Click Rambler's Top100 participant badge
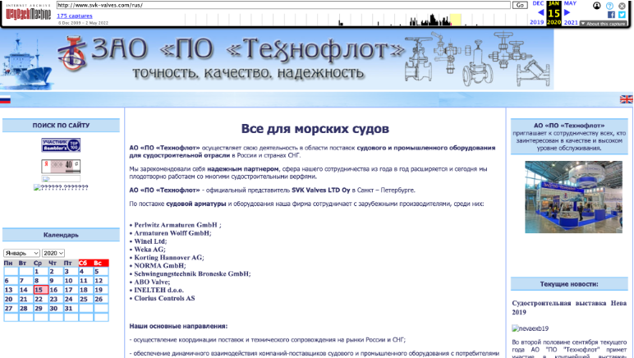This screenshot has width=634, height=358. click(61, 145)
